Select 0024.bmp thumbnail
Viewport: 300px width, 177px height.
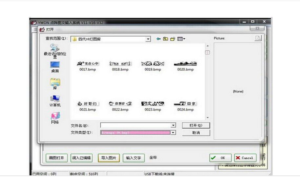pyautogui.click(x=185, y=104)
